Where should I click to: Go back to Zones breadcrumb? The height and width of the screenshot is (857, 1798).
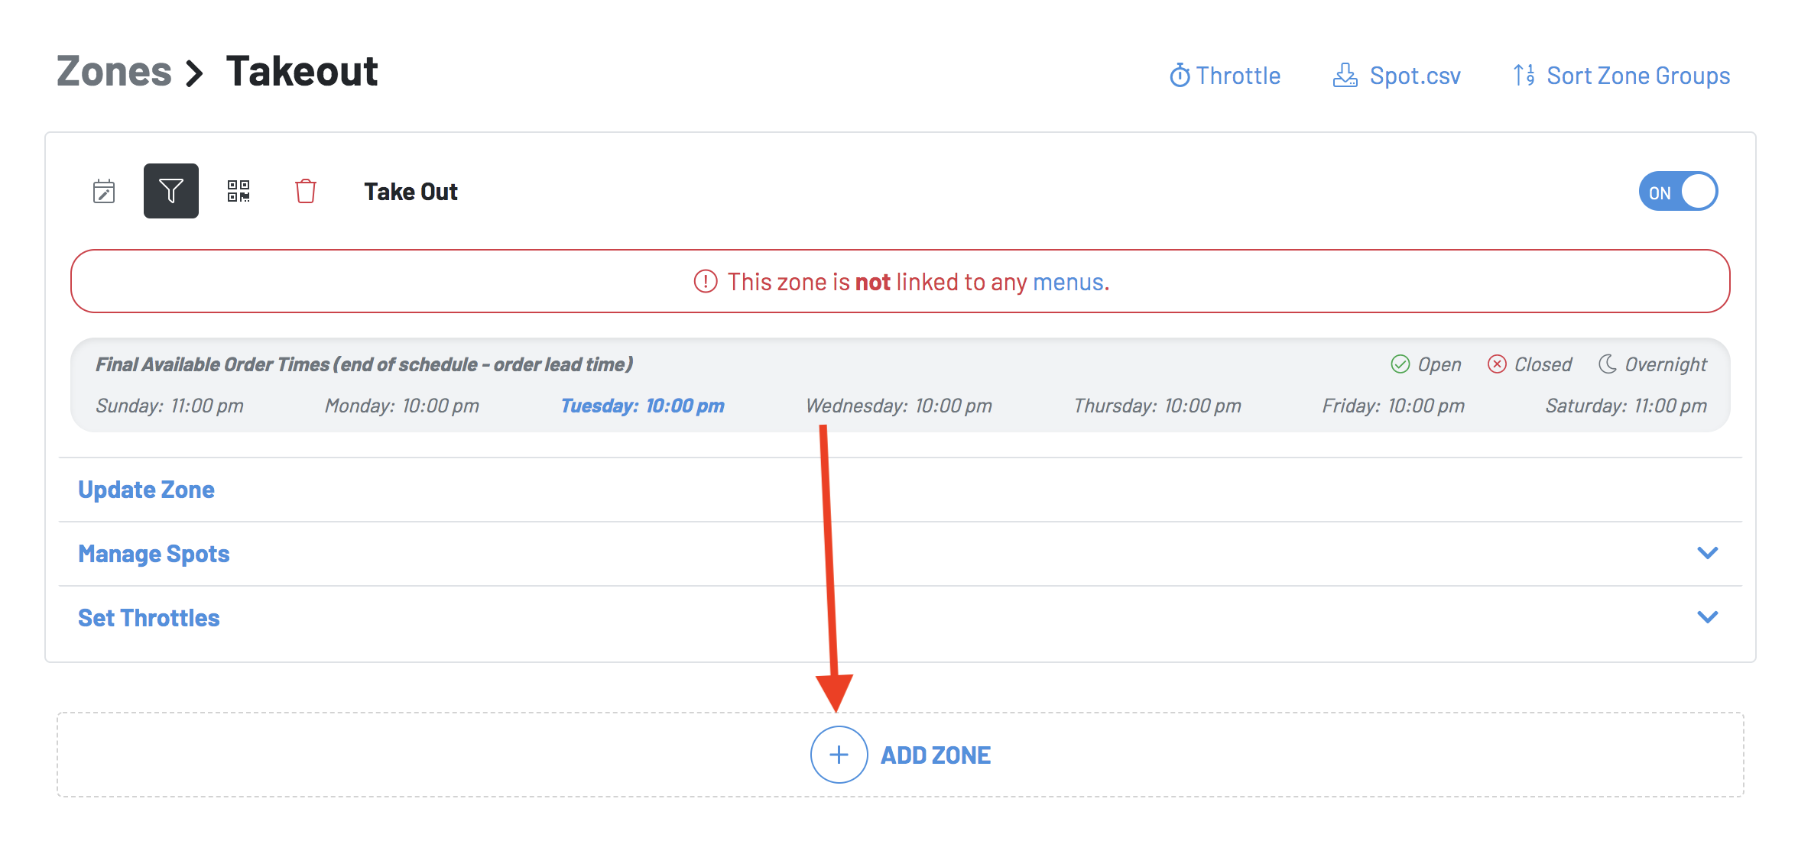coord(114,72)
